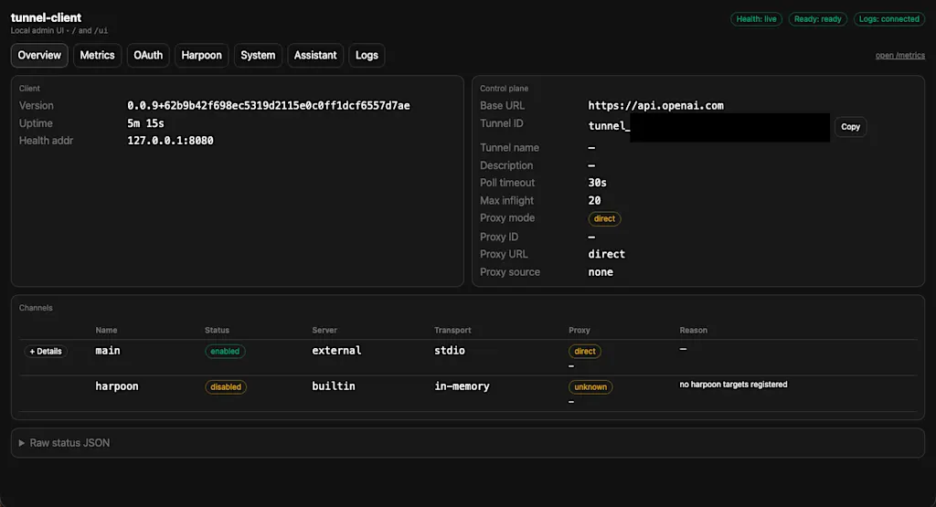Image resolution: width=936 pixels, height=507 pixels.
Task: Click the Server column header
Action: pos(324,331)
